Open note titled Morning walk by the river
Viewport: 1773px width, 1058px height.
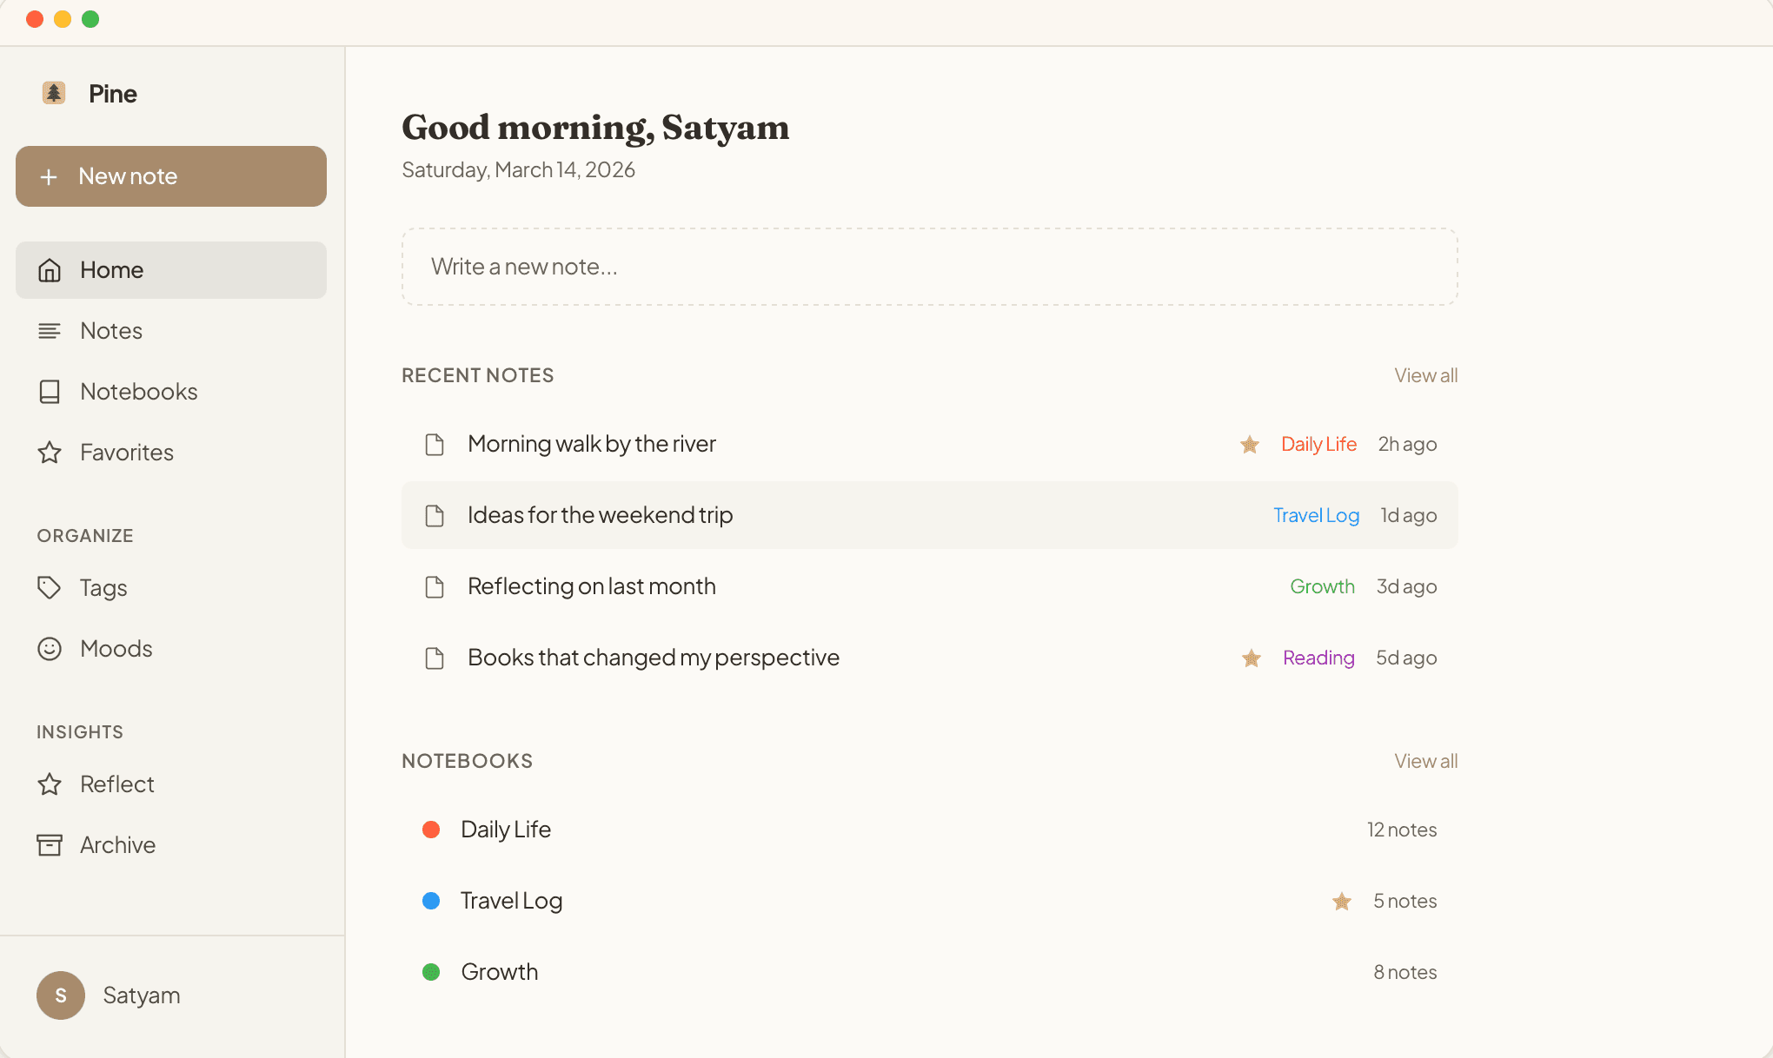(x=592, y=444)
